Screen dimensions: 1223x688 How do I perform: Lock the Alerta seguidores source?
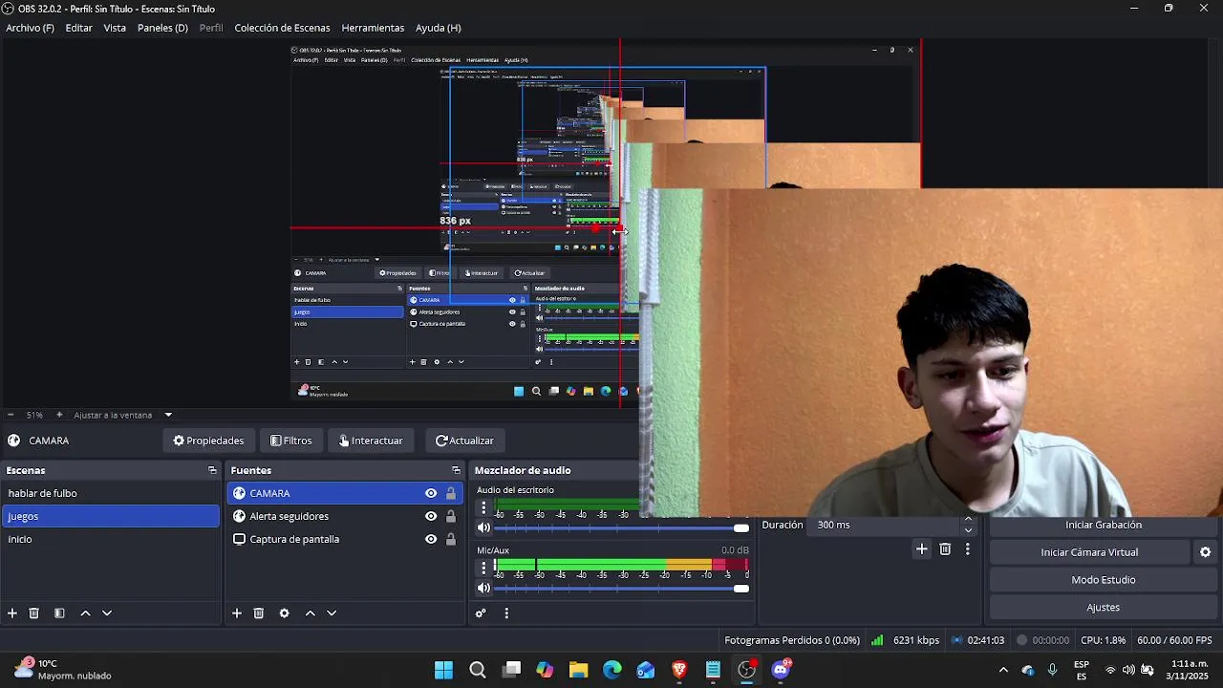450,516
